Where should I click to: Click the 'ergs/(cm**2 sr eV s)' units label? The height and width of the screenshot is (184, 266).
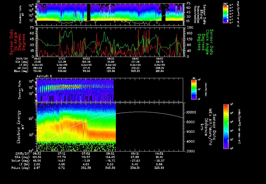(238, 14)
